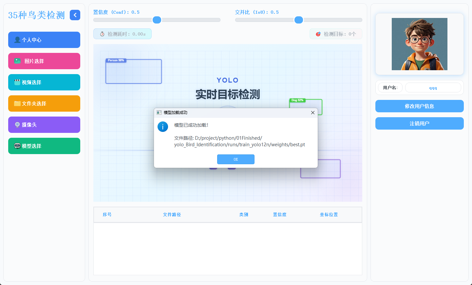Image resolution: width=472 pixels, height=285 pixels.
Task: Click the headset icon on 模型选择
Action: click(x=17, y=146)
